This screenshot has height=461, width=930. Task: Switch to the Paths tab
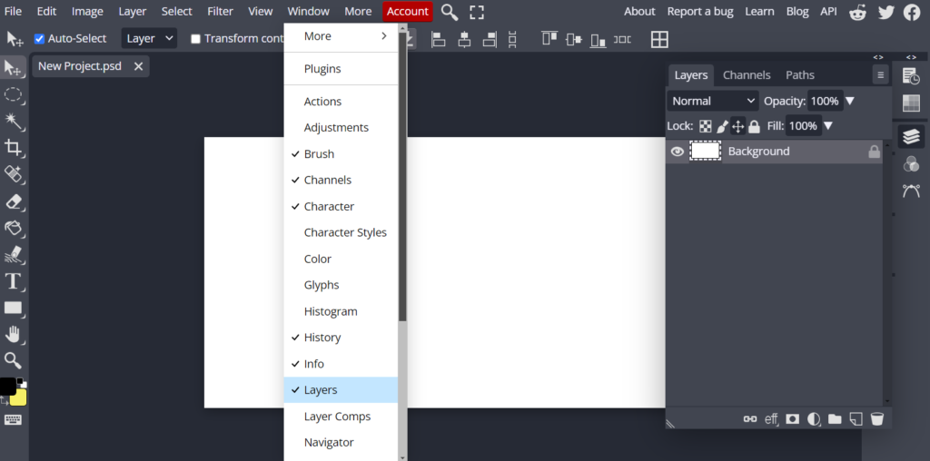point(799,75)
